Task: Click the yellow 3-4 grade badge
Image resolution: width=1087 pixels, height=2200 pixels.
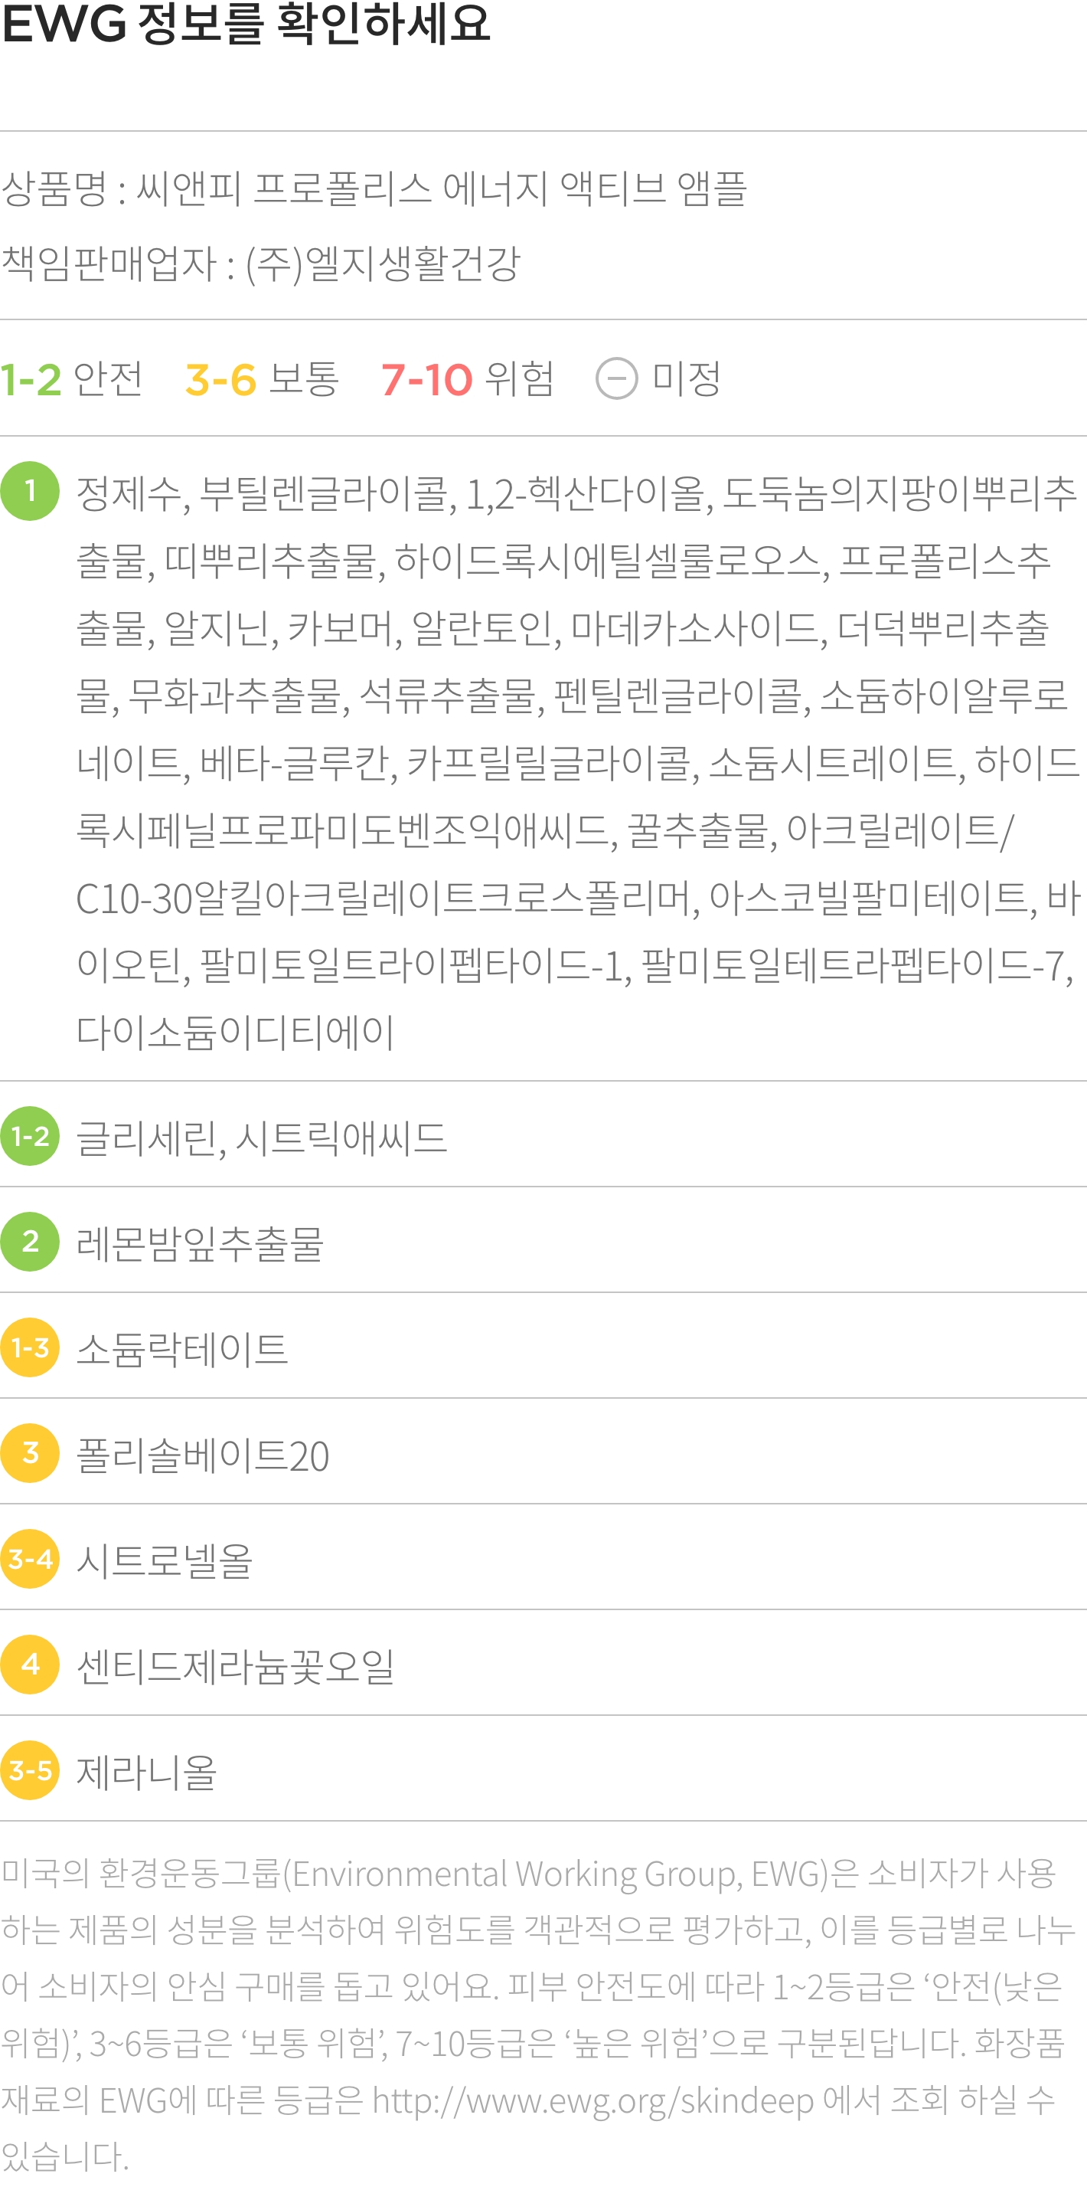Action: [30, 1559]
